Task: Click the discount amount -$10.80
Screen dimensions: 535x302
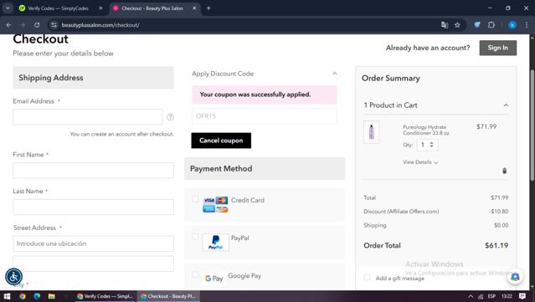Action: pyautogui.click(x=498, y=212)
